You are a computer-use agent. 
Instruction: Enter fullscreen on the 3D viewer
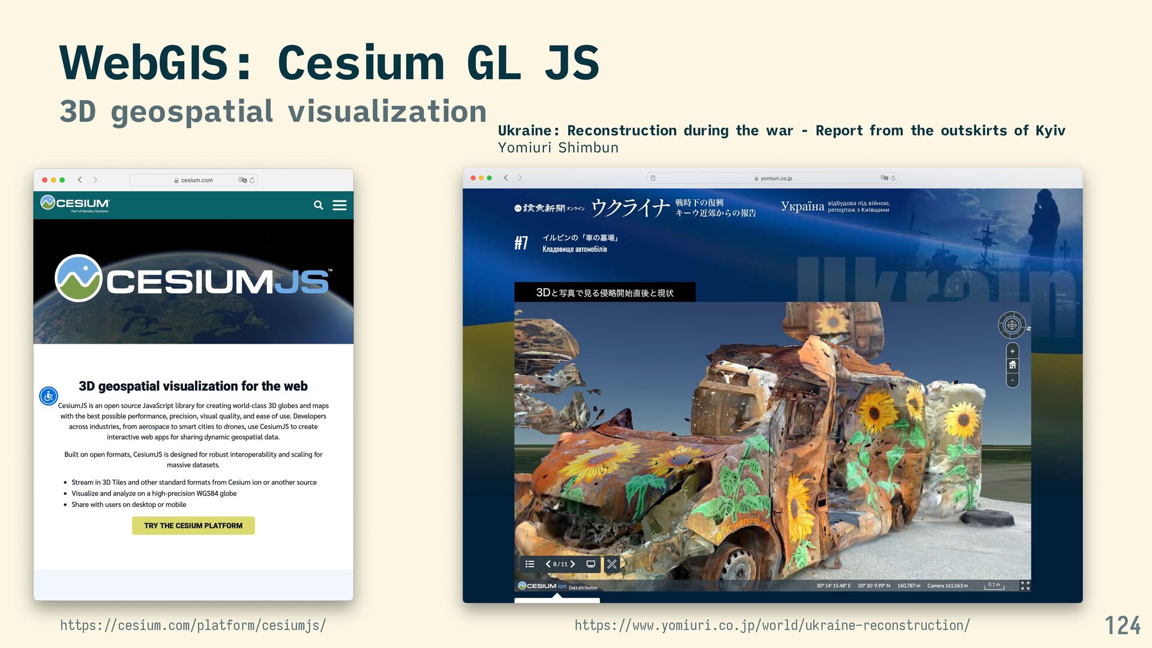pos(1025,586)
